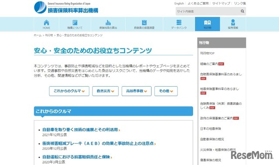Click PDF badge beside しくみ
This screenshot has height=165, width=279.
pos(212,108)
